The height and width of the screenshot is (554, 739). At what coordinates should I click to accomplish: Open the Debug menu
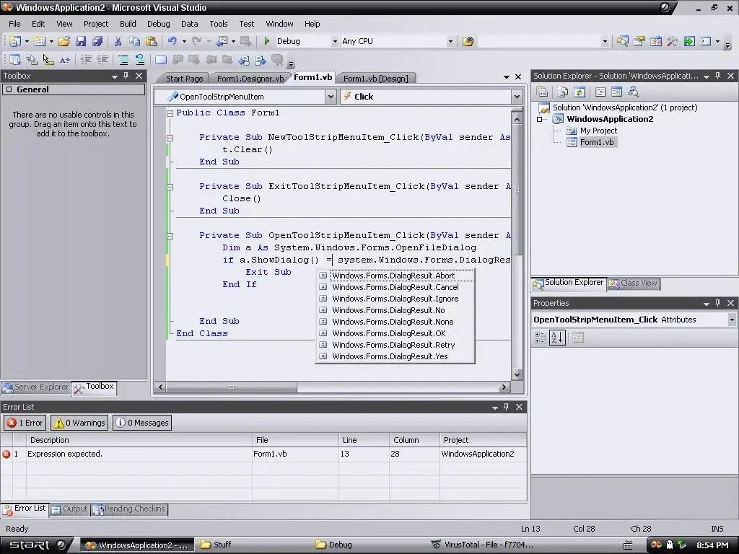[158, 24]
